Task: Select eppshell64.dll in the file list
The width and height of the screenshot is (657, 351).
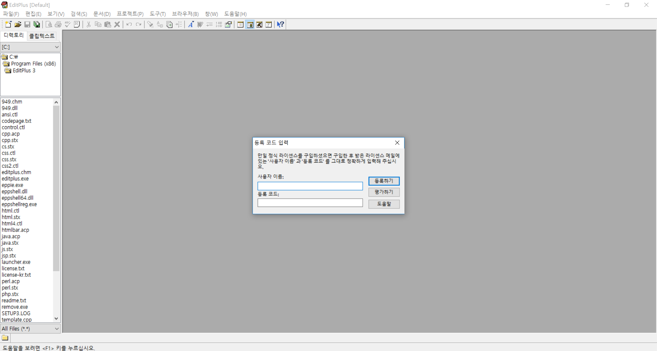Action: pos(17,198)
